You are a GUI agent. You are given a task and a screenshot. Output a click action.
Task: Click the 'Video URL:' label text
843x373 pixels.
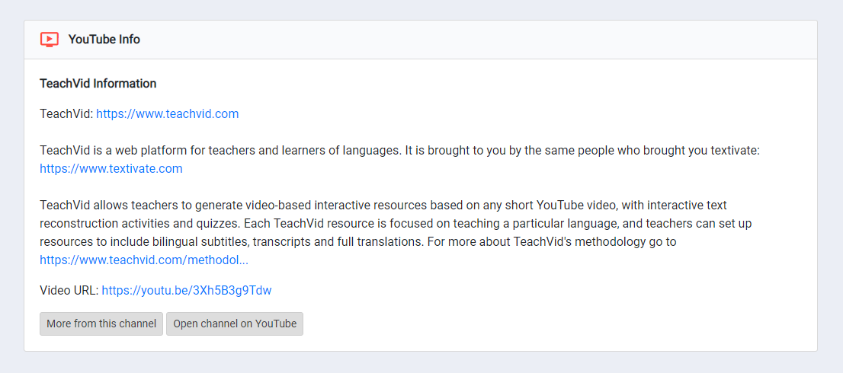69,291
